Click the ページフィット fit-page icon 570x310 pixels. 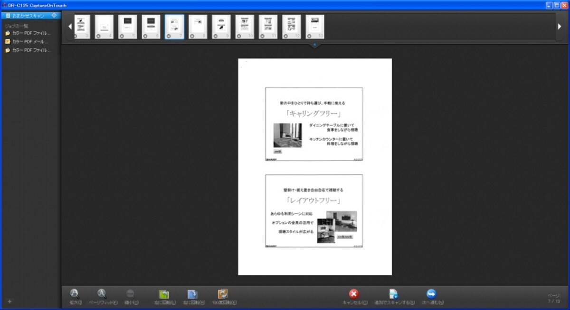[x=102, y=293]
